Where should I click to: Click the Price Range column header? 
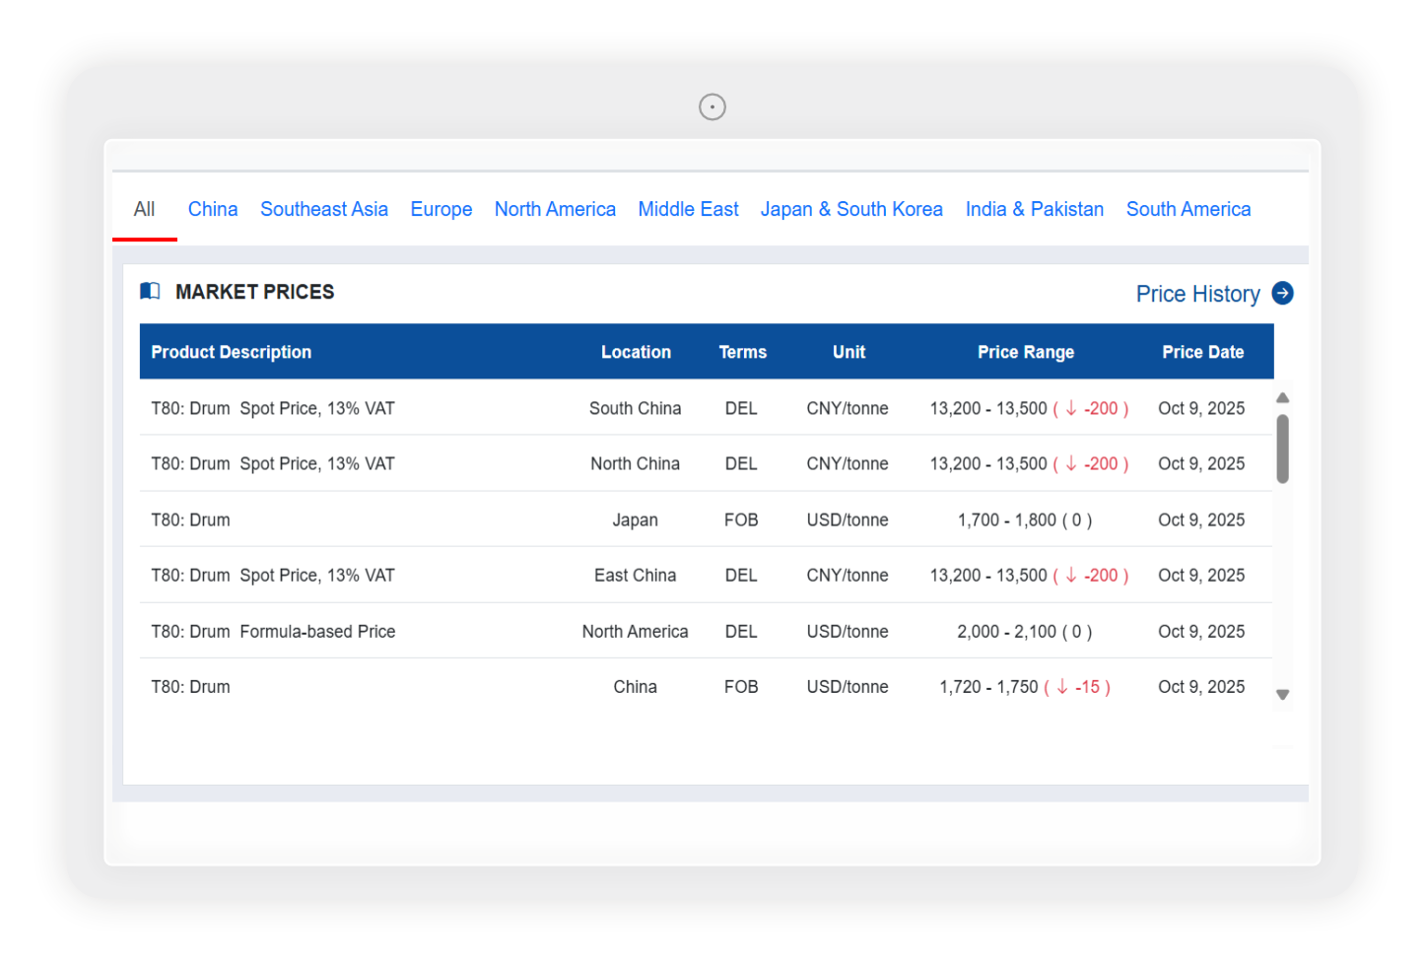tap(1025, 352)
